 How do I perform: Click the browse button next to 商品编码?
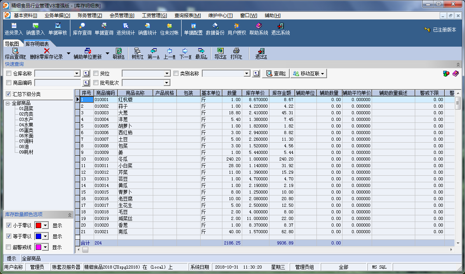pyautogui.click(x=86, y=83)
